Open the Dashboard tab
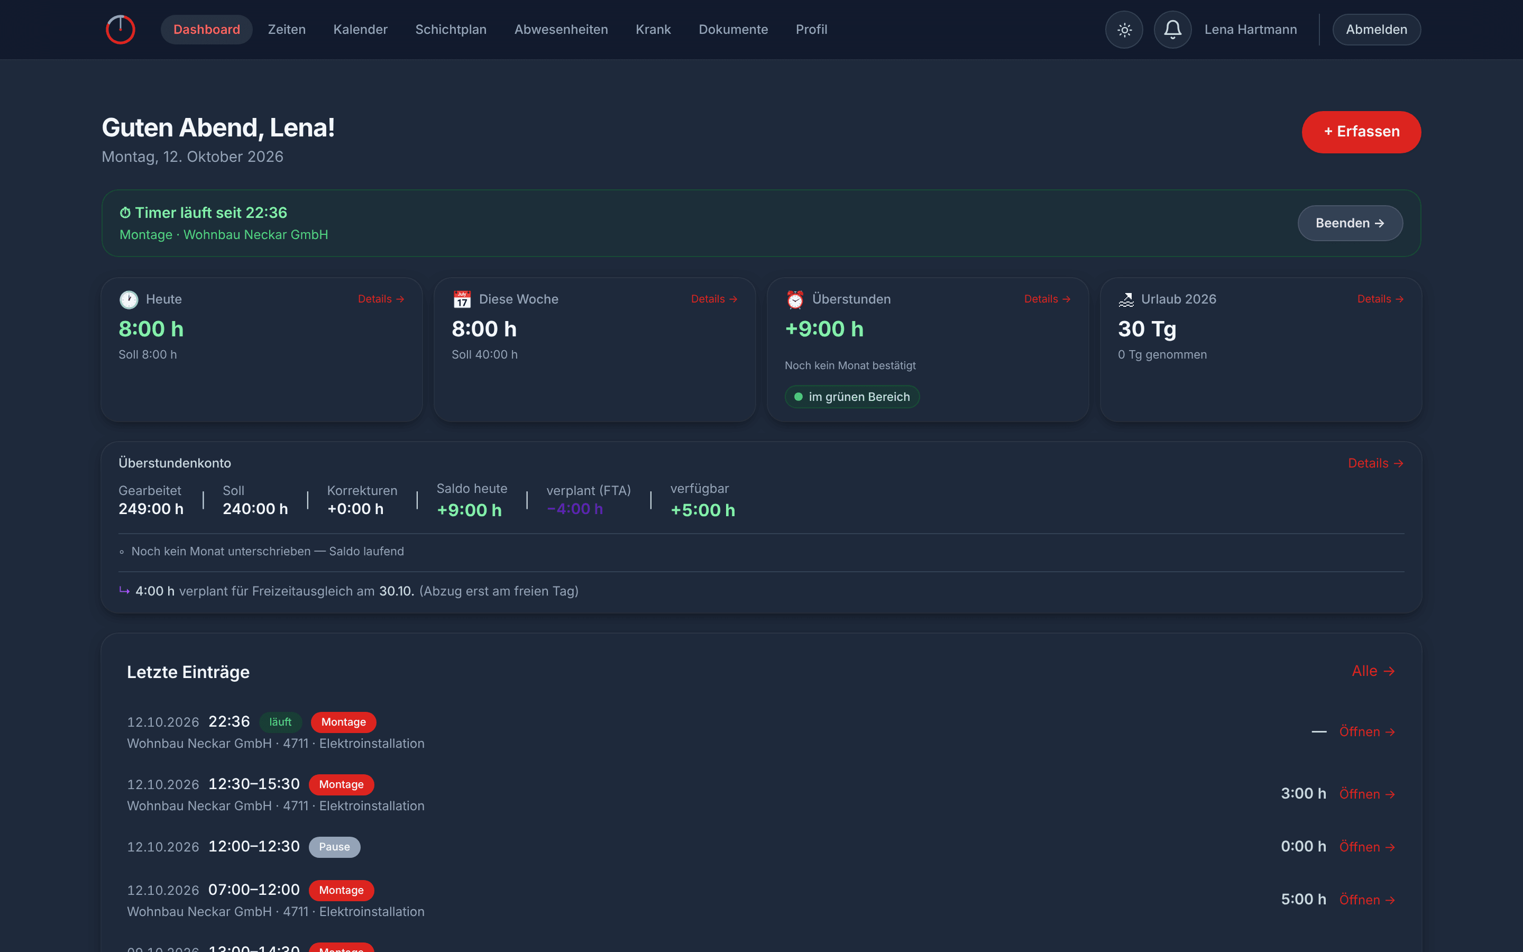The width and height of the screenshot is (1523, 952). point(206,30)
